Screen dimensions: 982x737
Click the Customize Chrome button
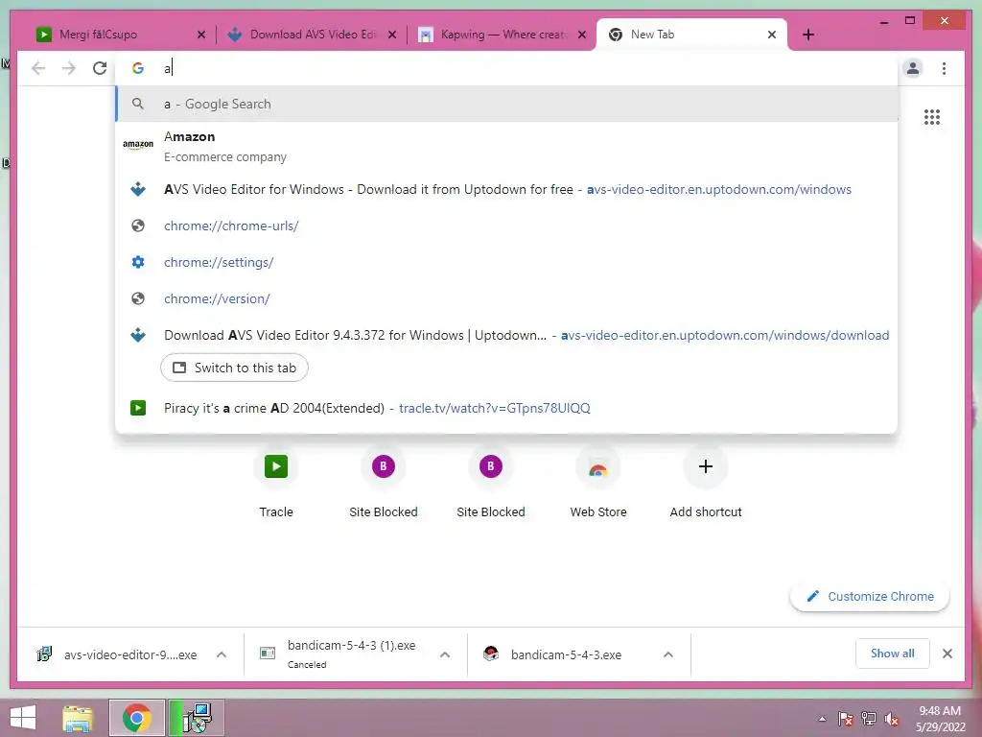(870, 596)
